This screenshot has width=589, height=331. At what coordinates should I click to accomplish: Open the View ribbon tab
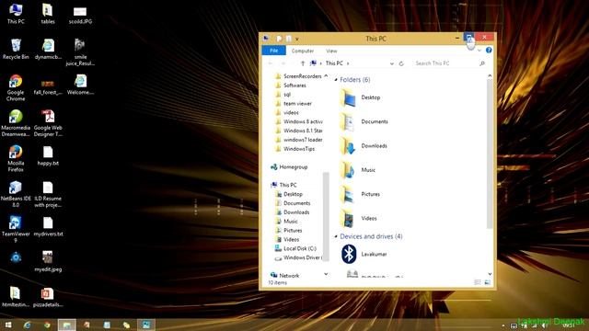click(331, 51)
